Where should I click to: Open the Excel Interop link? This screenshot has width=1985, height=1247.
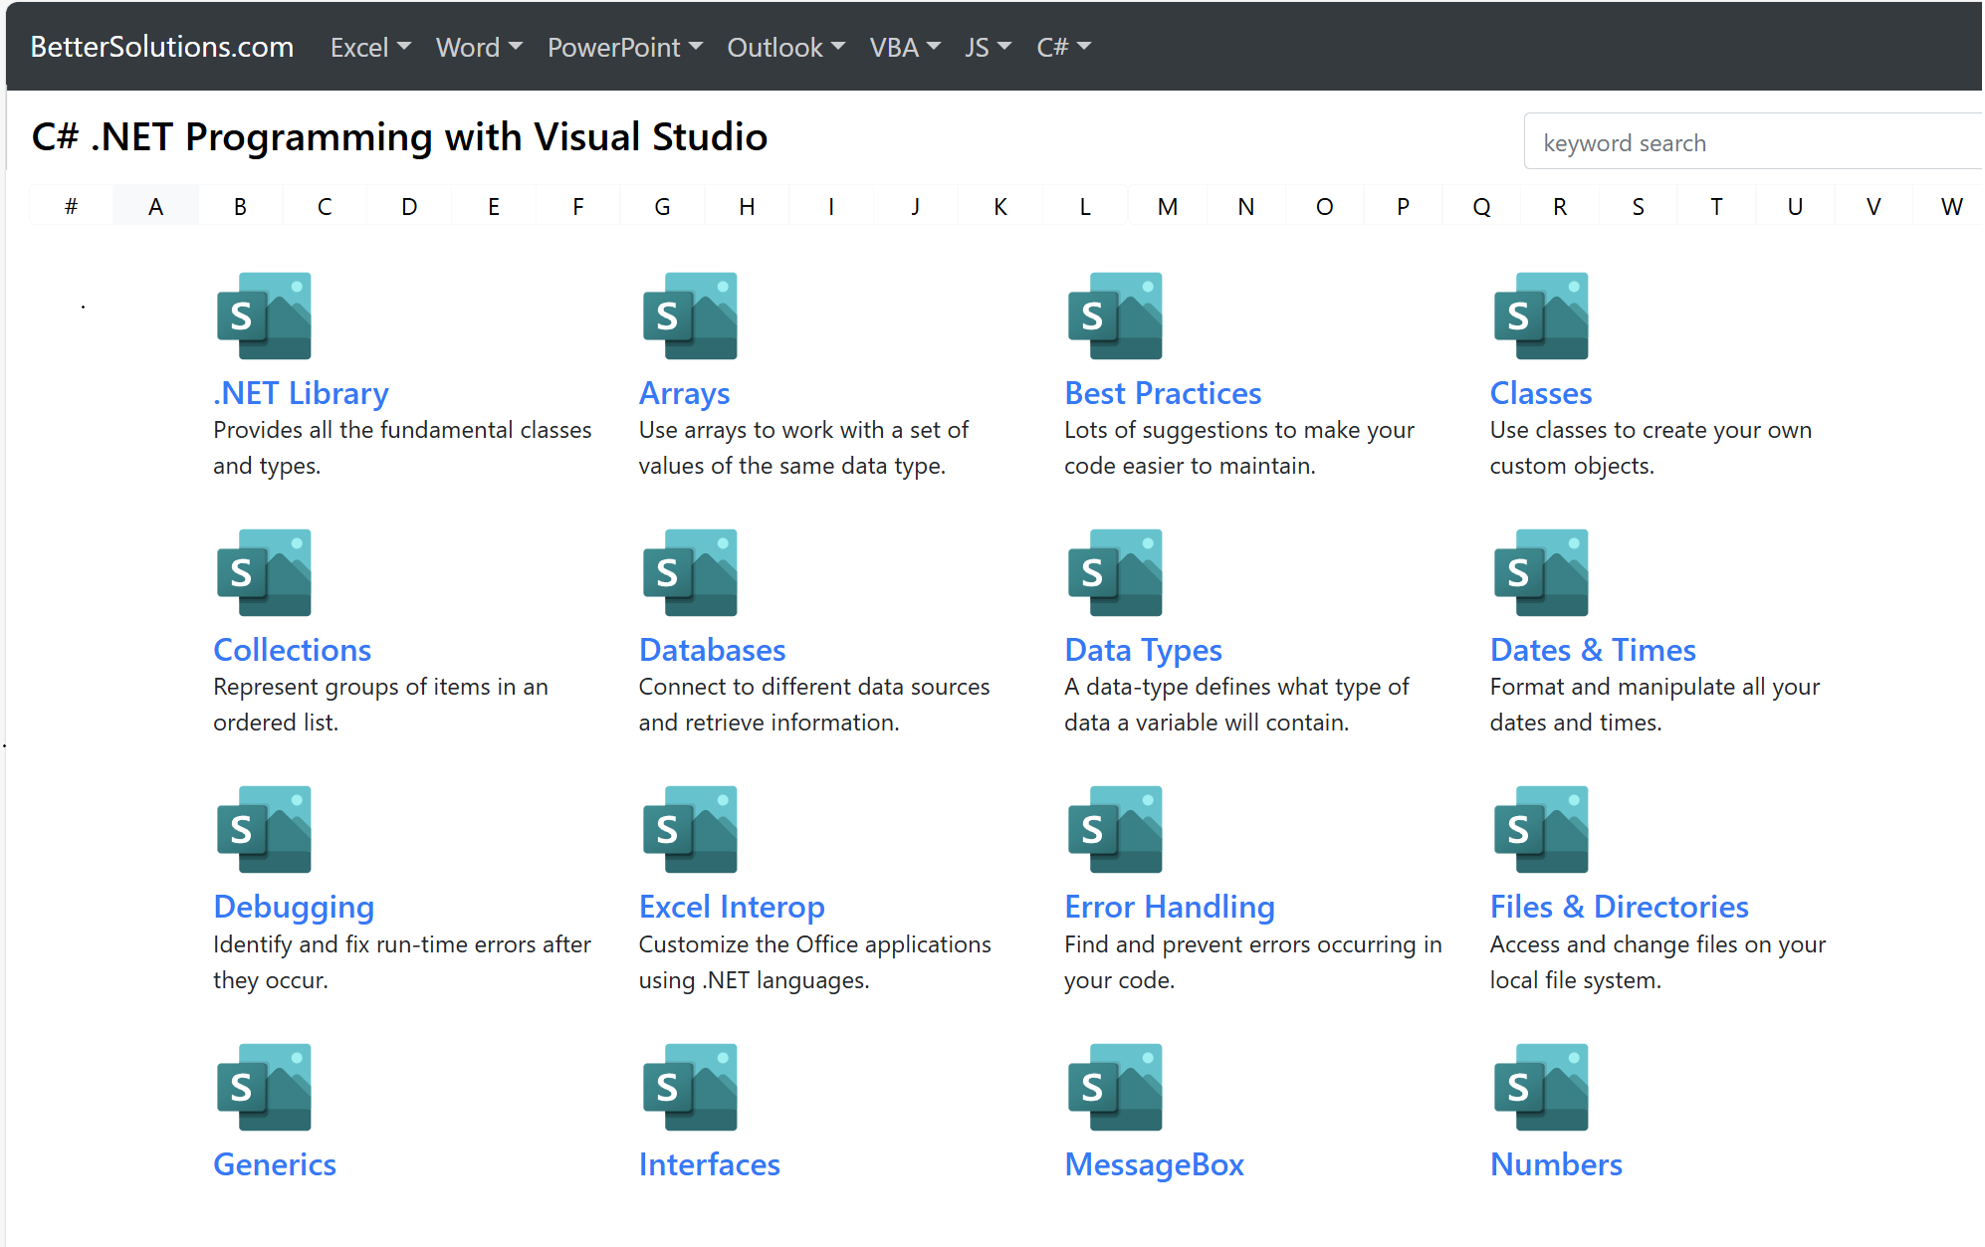tap(732, 907)
